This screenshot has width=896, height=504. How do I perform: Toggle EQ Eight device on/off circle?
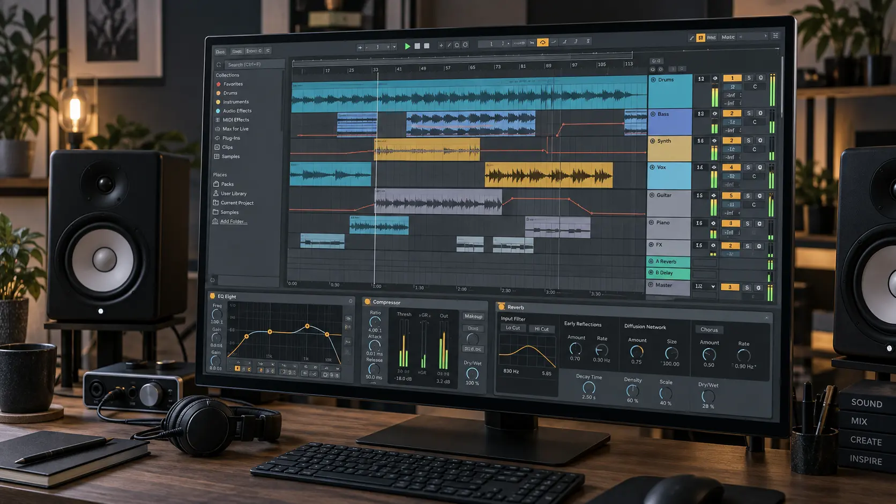tap(213, 296)
